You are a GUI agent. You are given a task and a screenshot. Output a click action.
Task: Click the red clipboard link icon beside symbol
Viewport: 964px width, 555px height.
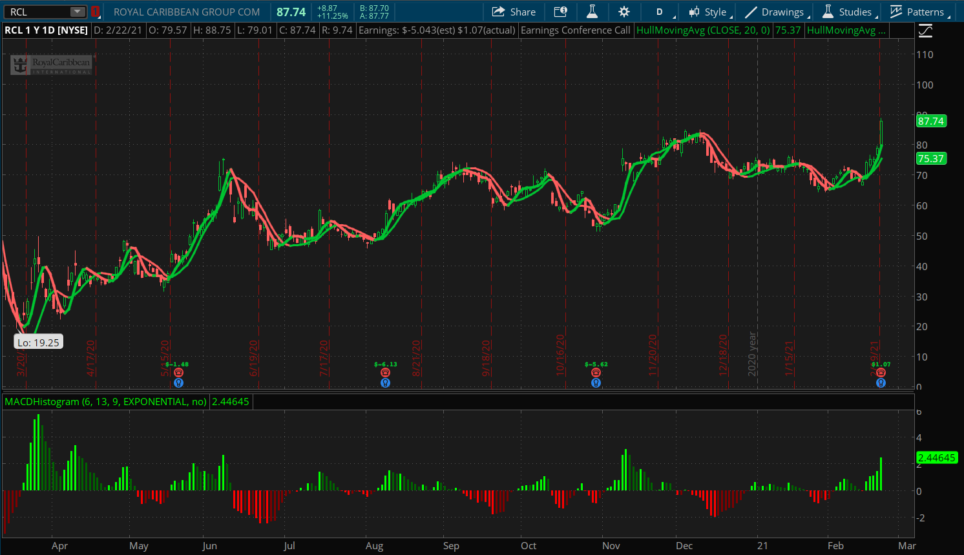tap(96, 12)
